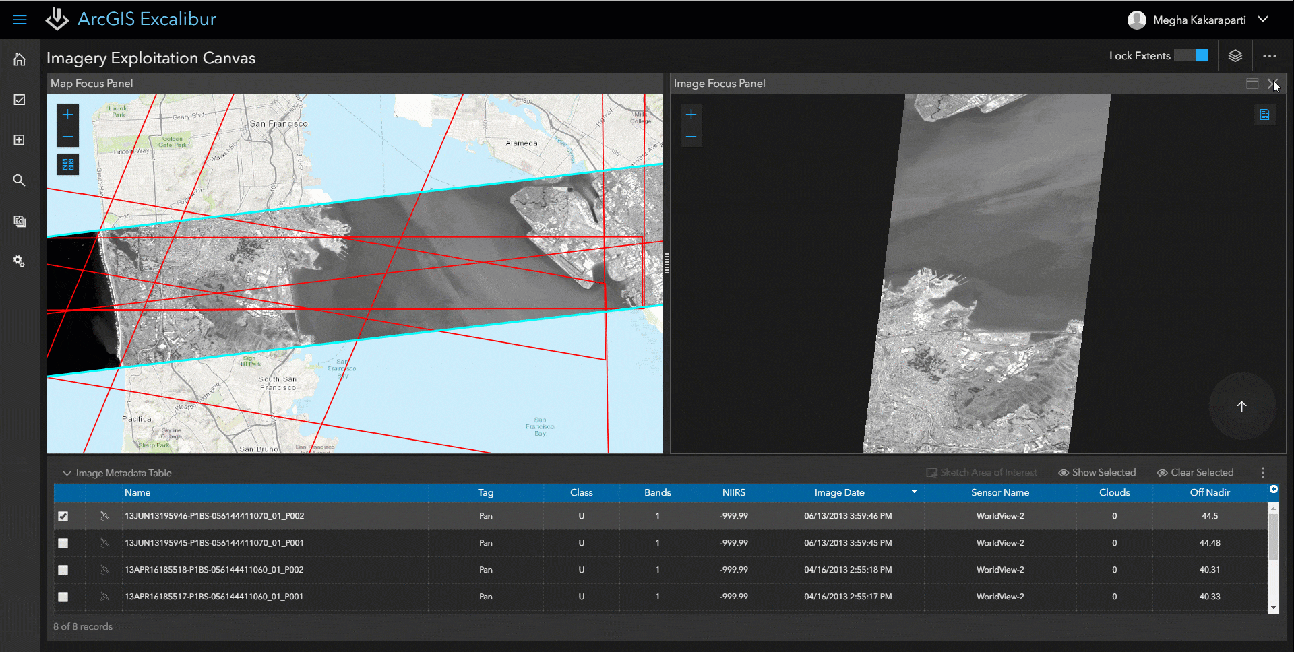Open the Layers panel icon near Lock Extents
Viewport: 1294px width, 652px height.
1235,55
